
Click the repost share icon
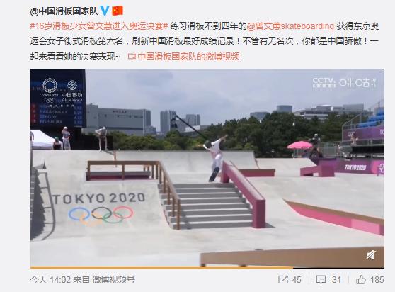pyautogui.click(x=283, y=280)
